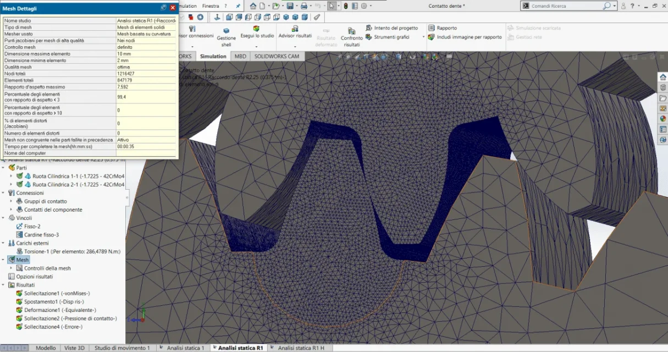Expand Gruppi di contatto node

[x=12, y=201]
